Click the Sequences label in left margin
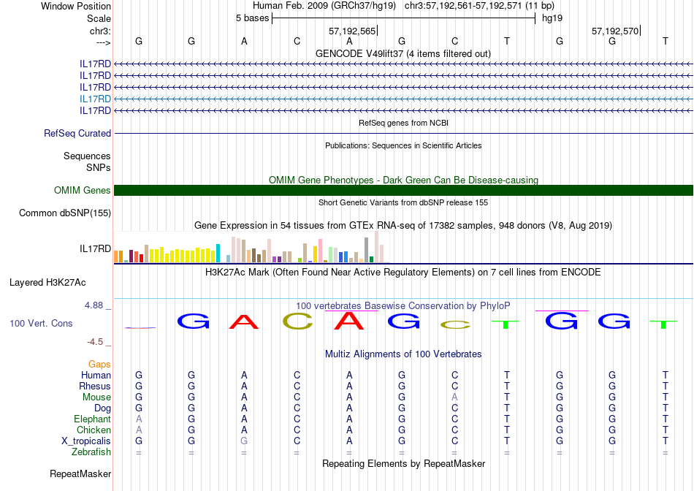 click(x=87, y=156)
